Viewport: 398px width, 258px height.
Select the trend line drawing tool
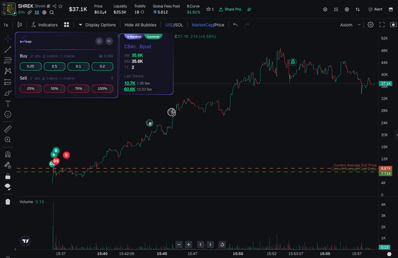pos(8,49)
